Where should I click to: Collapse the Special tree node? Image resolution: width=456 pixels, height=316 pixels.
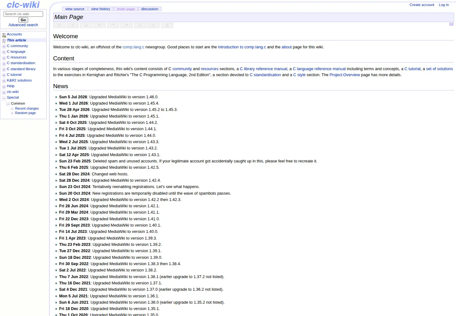pos(4,98)
